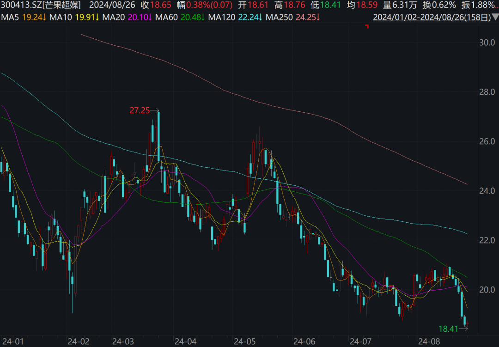The width and height of the screenshot is (499, 347).
Task: Click the 24-08 time axis label
Action: 429,341
